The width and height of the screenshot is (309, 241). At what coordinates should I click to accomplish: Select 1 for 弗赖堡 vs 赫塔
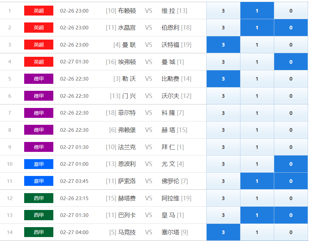pyautogui.click(x=257, y=130)
